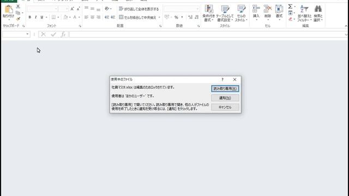Open the Alignment group dialog launcher
Image resolution: width=349 pixels, height=196 pixels.
point(160,26)
